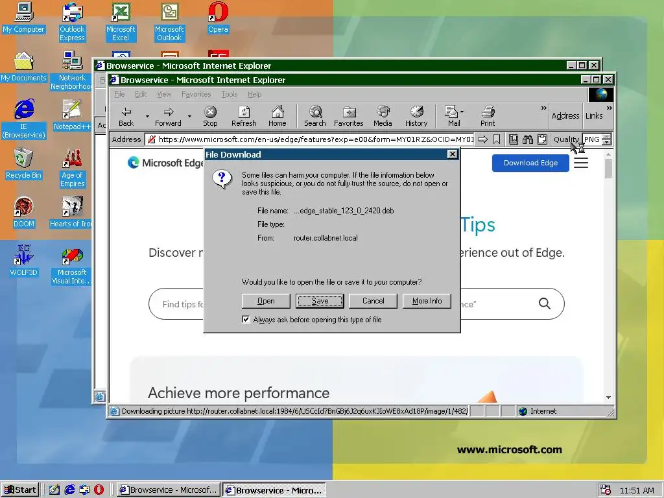Open the hamburger menu on Edge page
The image size is (664, 498).
tap(581, 163)
